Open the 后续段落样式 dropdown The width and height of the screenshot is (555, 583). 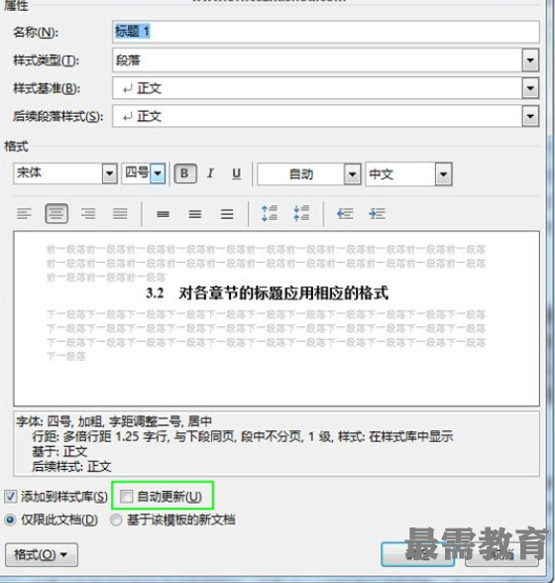[x=530, y=117]
